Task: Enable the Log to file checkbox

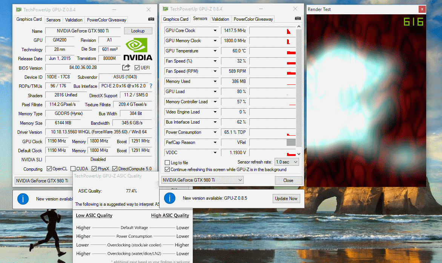Action: [167, 162]
